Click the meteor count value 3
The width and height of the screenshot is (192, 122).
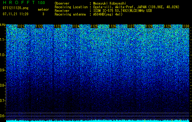[43, 14]
